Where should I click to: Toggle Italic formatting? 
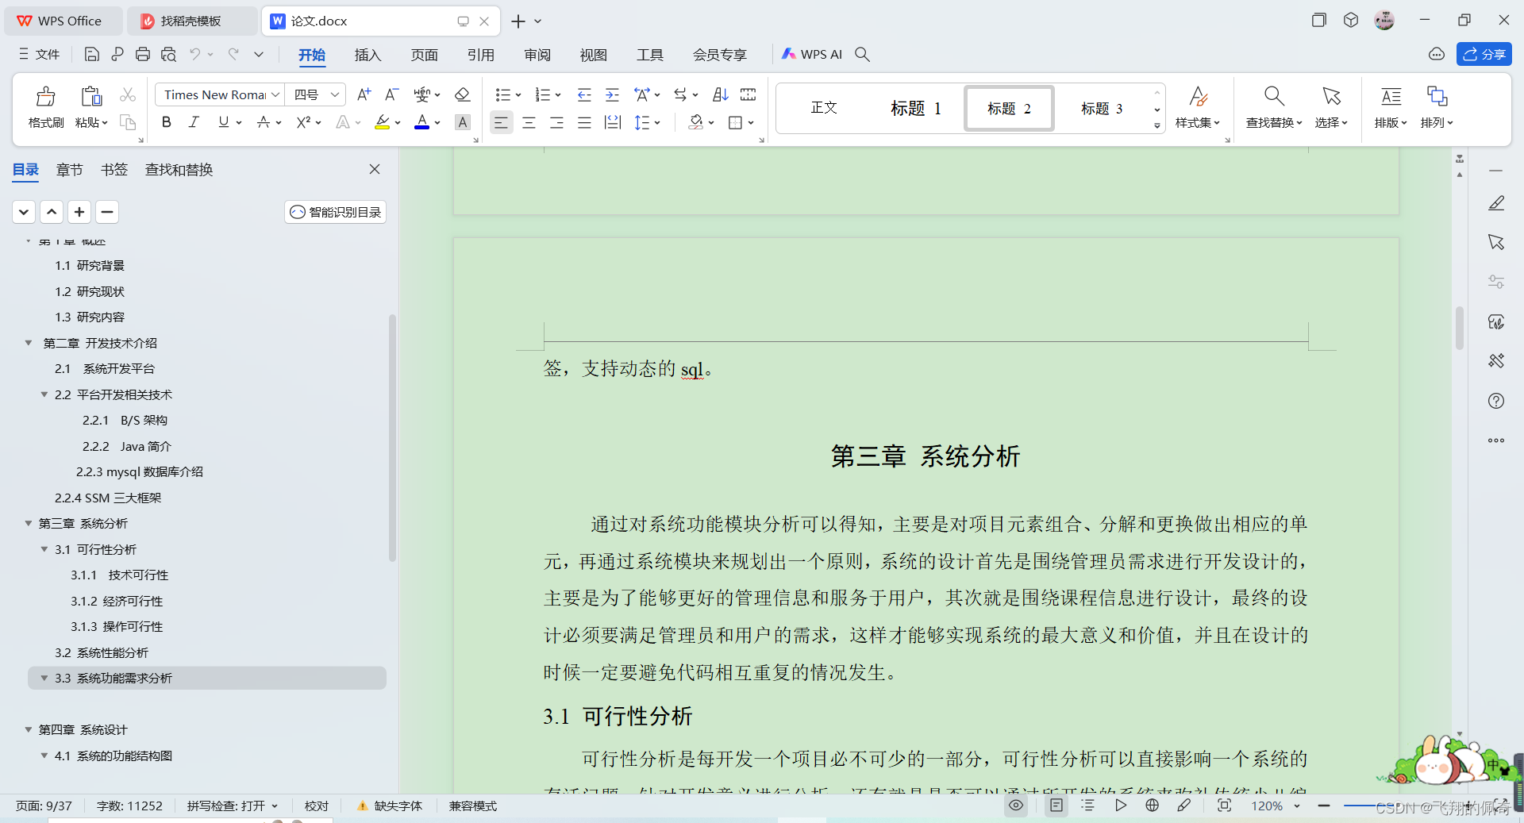(194, 122)
